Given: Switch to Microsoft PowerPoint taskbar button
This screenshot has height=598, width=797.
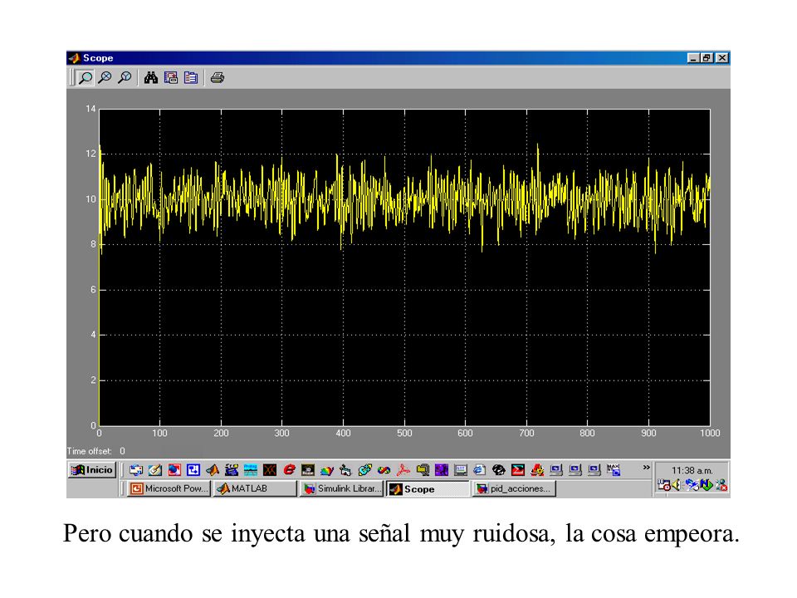Looking at the screenshot, I should [x=169, y=488].
